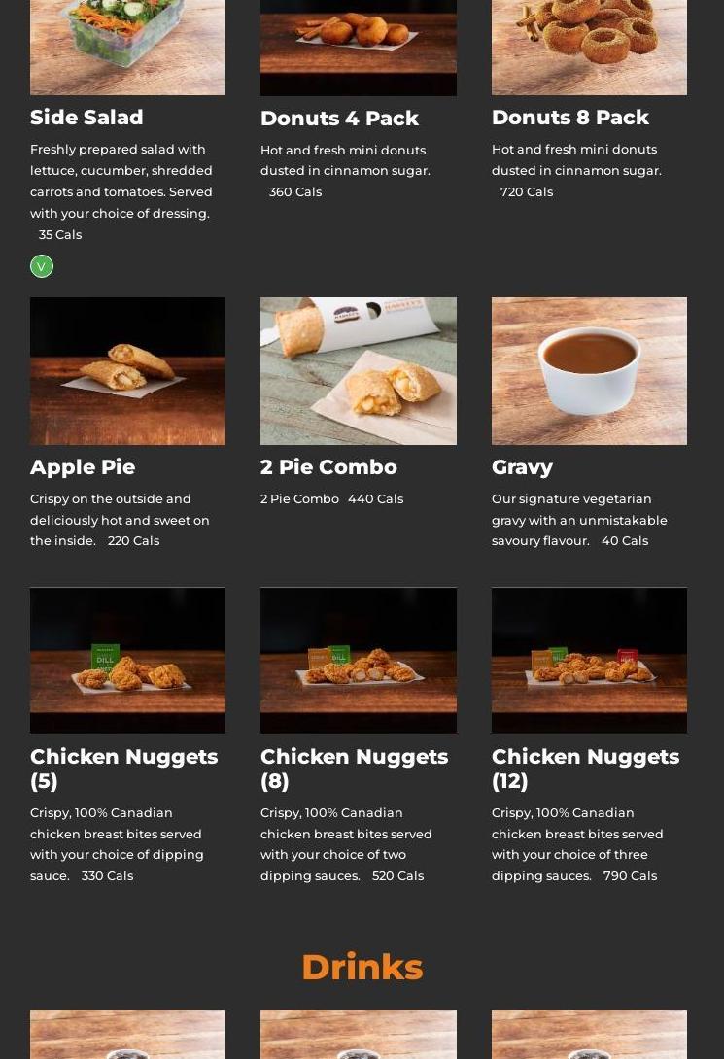Click the Chicken Nuggets (8) photo
The width and height of the screenshot is (724, 1059).
click(x=359, y=660)
